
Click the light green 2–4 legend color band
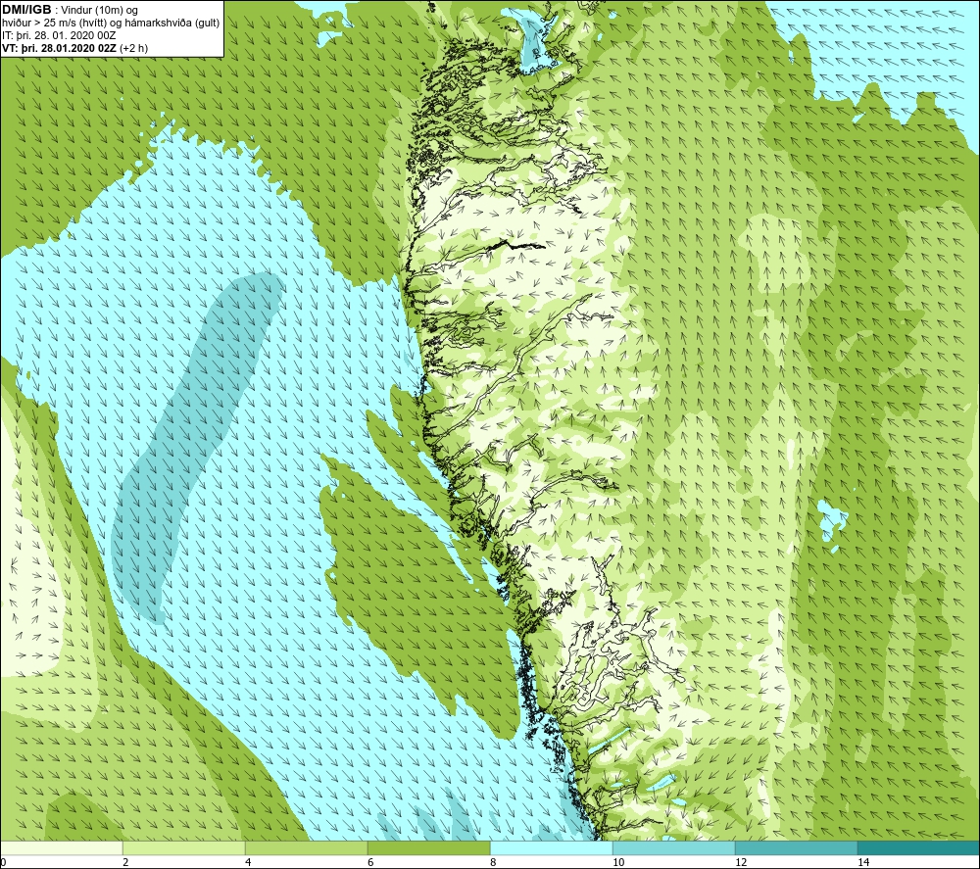click(184, 847)
